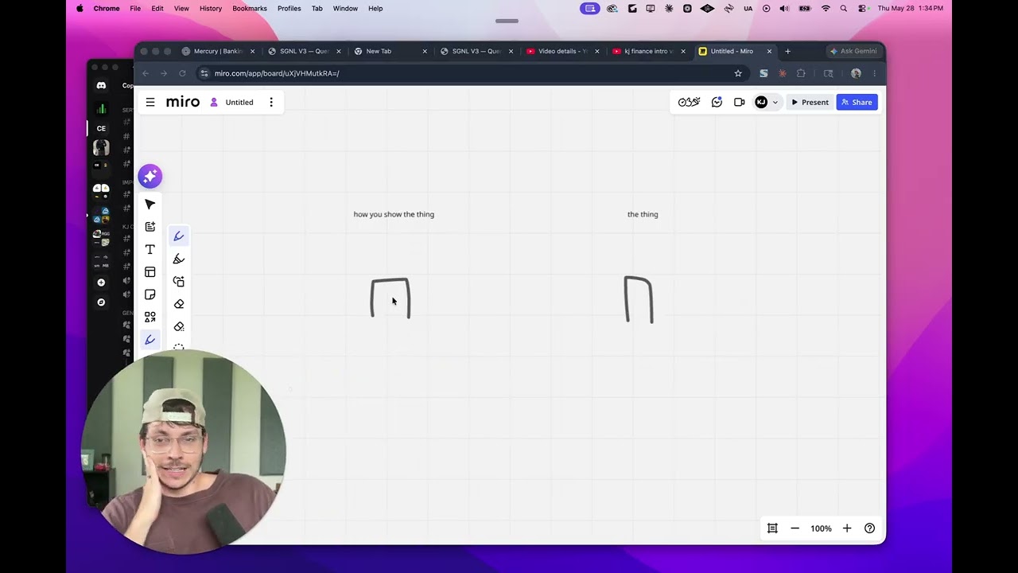
Task: Select 'the thing' text label
Action: pos(643,214)
